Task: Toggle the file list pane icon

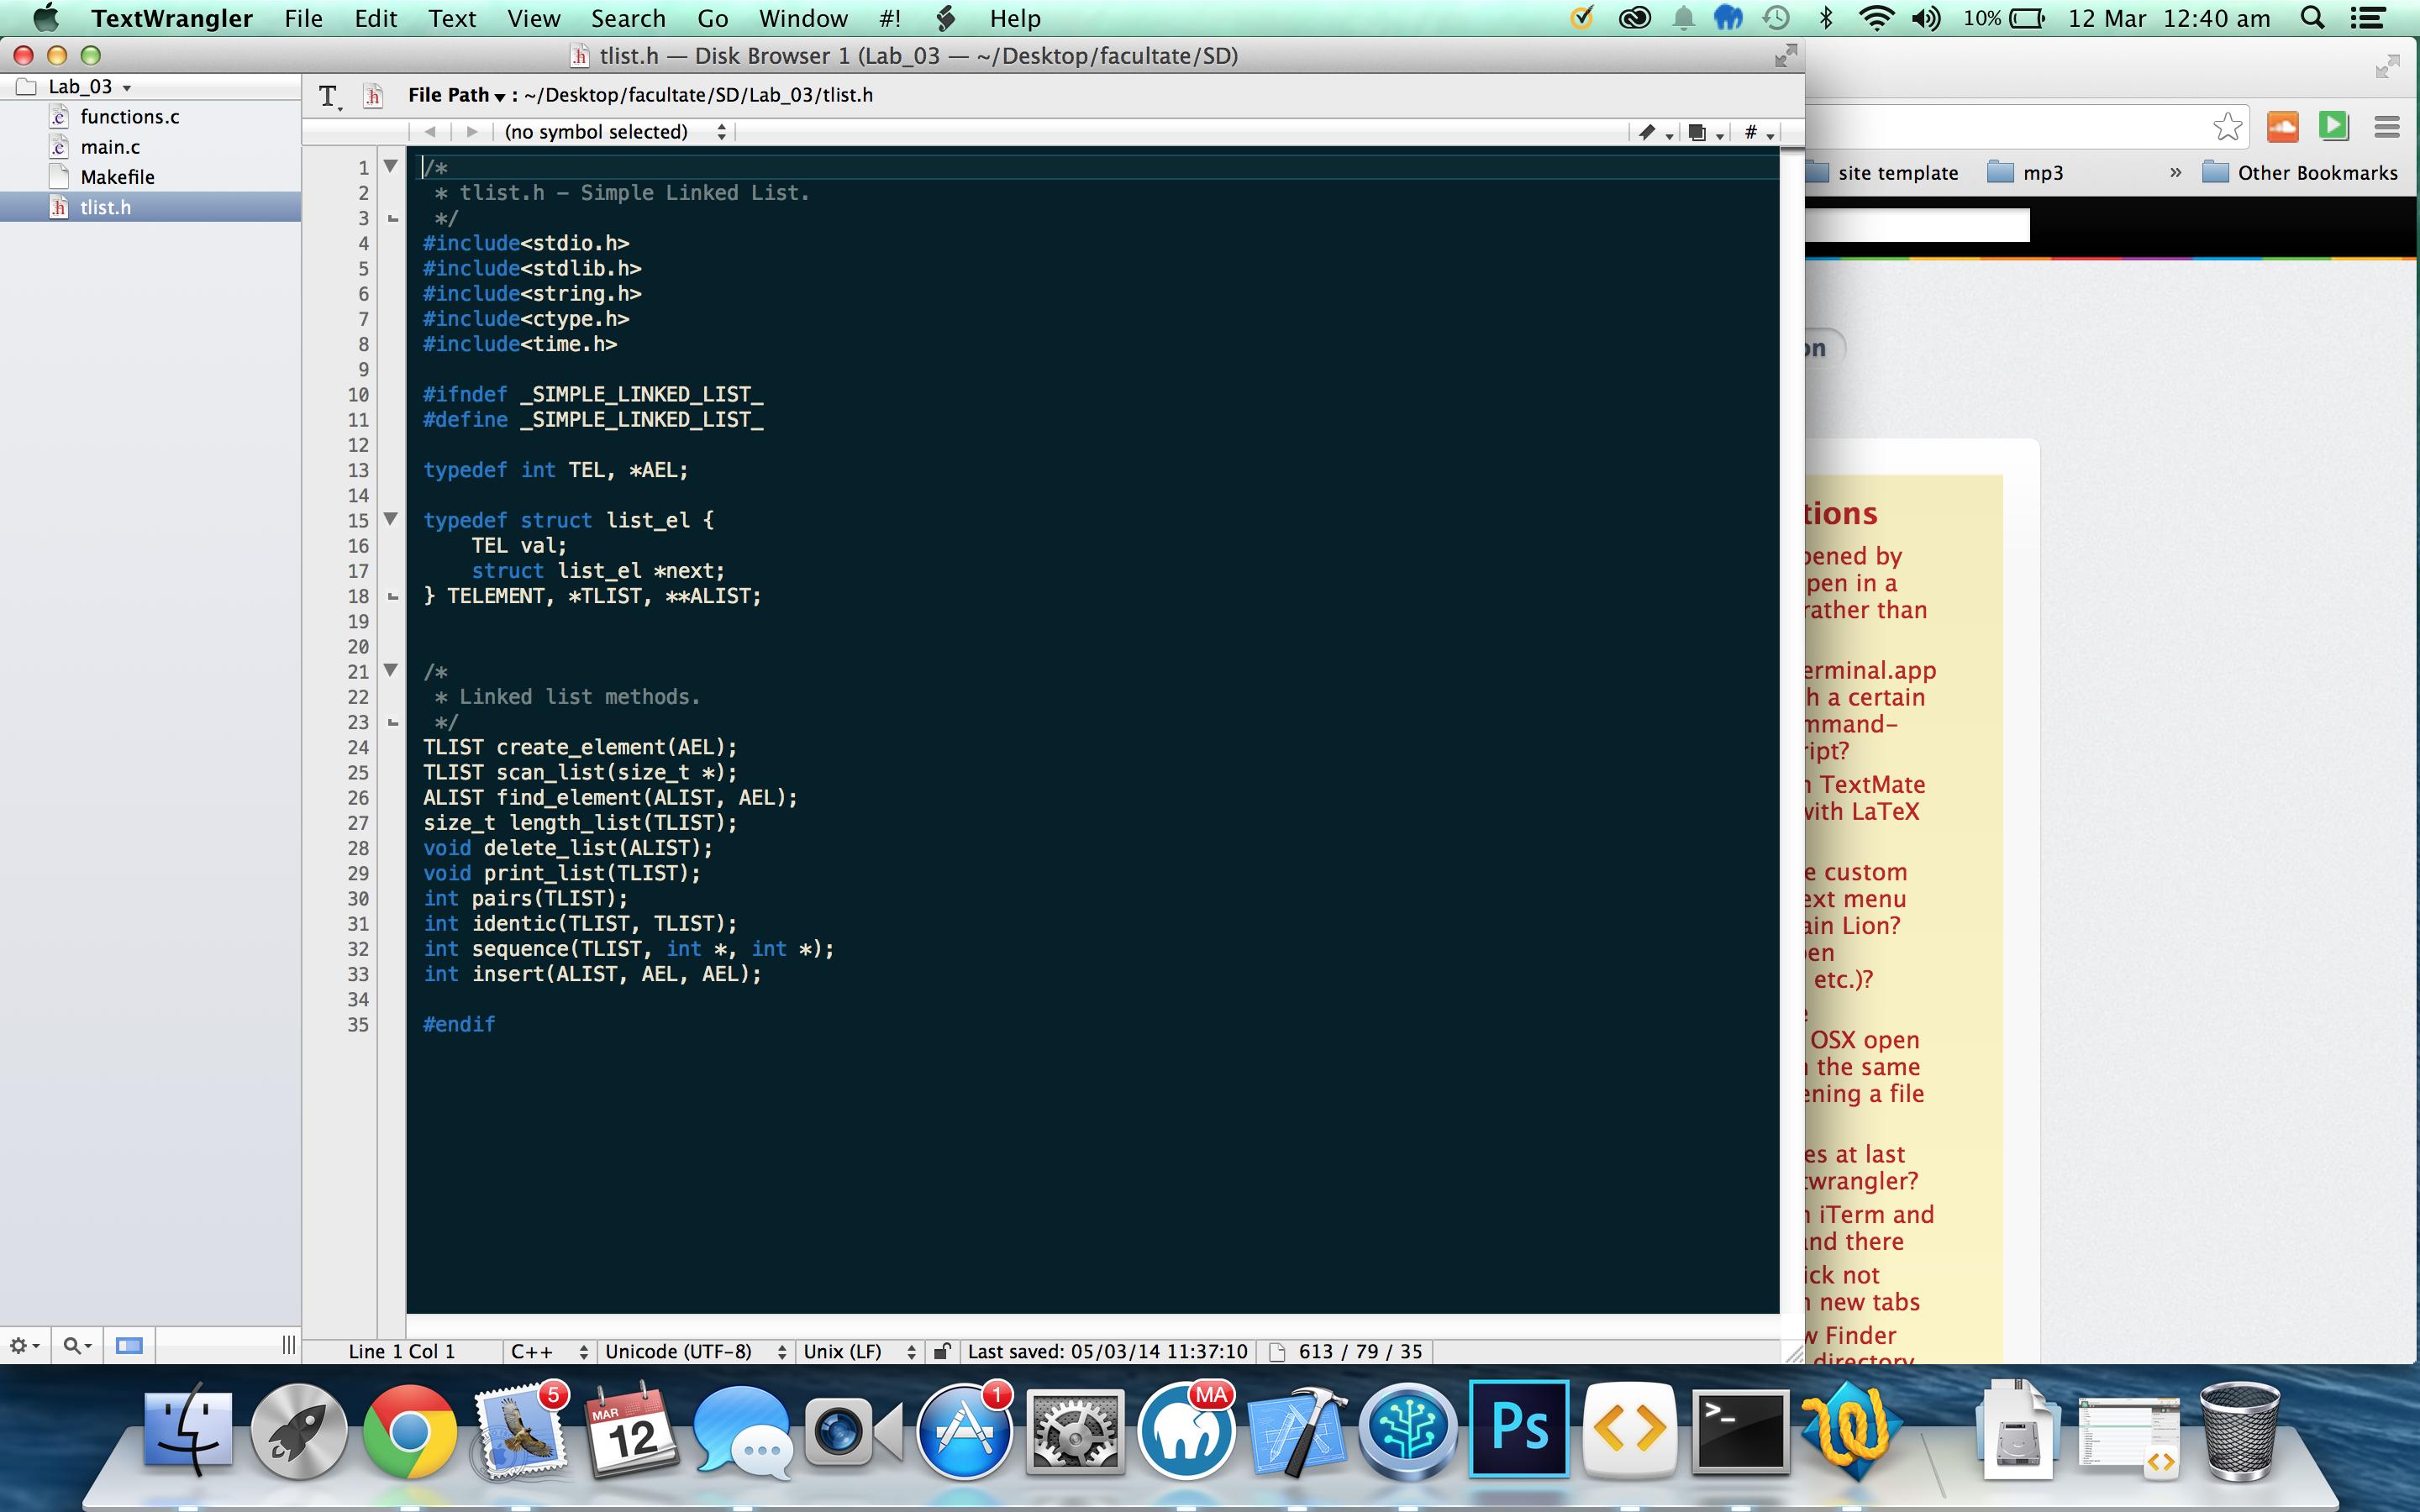Action: [x=129, y=1346]
